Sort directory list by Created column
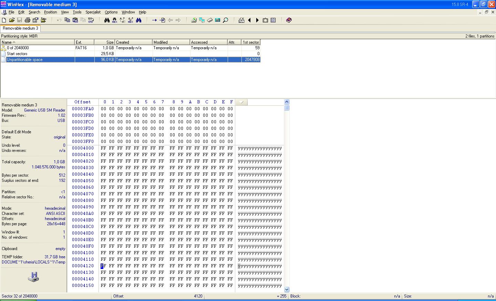Screen dimensions: 496x301 coord(134,42)
